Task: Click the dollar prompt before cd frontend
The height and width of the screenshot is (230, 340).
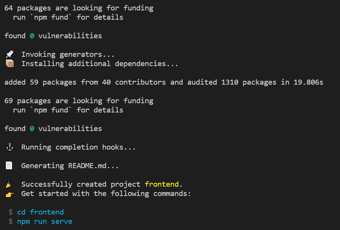Action: click(x=10, y=212)
